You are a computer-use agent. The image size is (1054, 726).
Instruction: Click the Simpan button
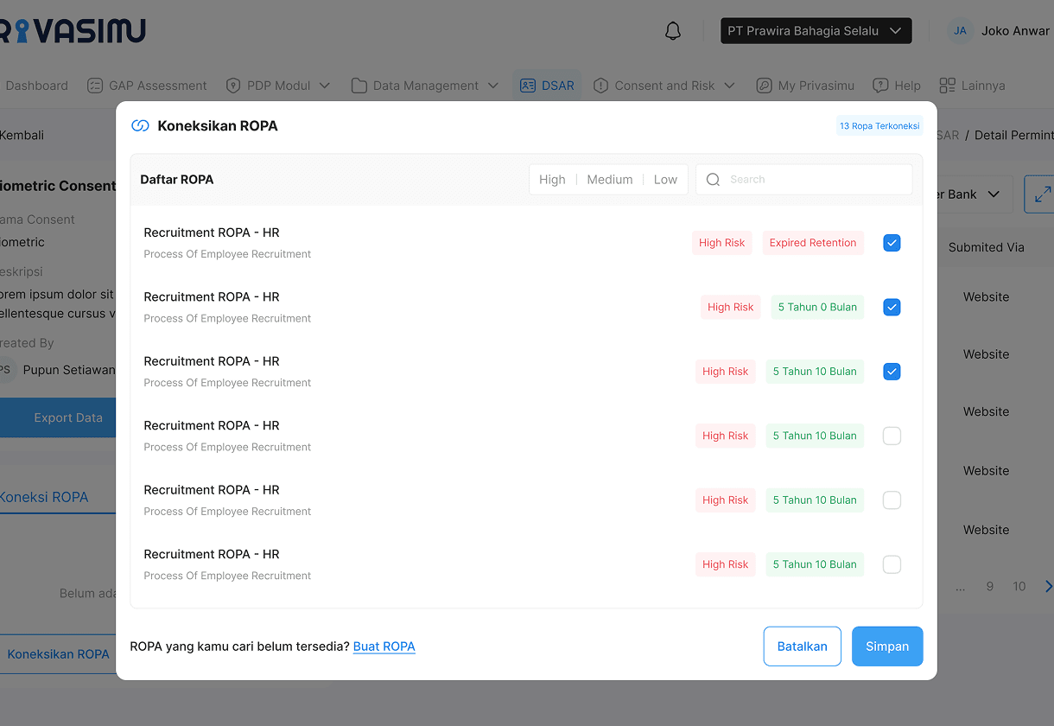coord(886,646)
